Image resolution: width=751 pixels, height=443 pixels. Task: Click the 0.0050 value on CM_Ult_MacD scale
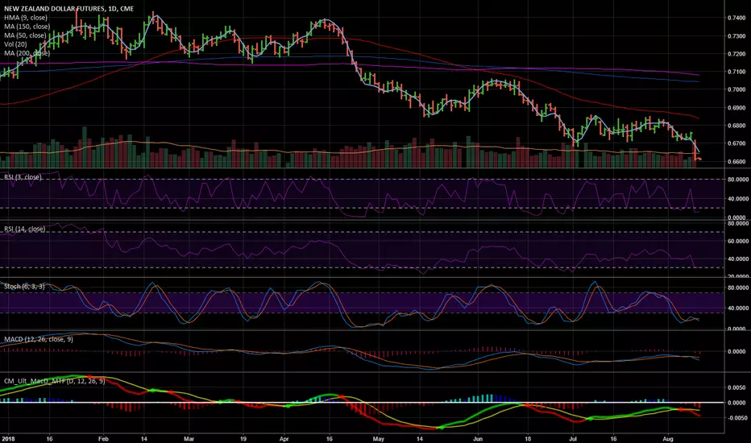[x=736, y=387]
